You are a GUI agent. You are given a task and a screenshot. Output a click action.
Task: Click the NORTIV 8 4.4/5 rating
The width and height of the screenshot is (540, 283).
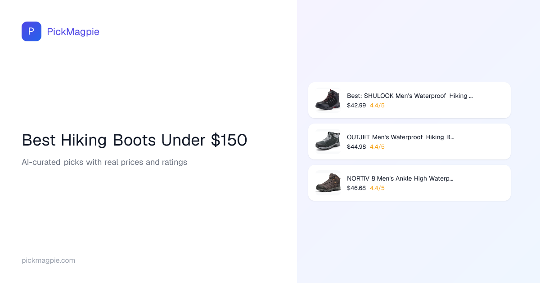click(x=377, y=188)
